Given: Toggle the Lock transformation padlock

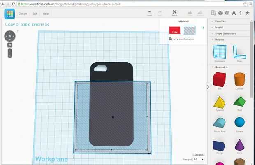Looking at the screenshot, I should click(170, 39).
